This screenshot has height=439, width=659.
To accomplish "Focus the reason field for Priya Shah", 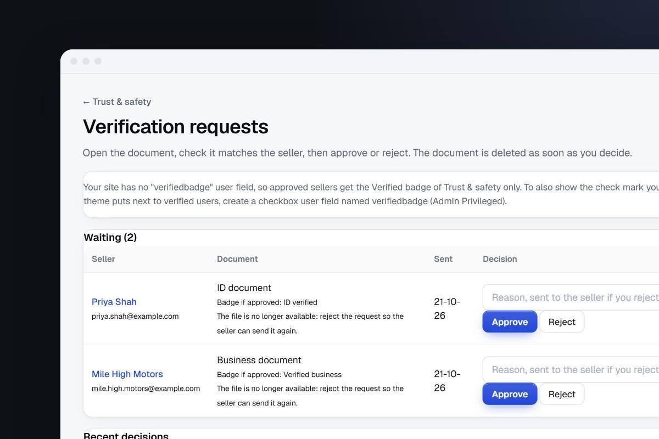I will tap(571, 297).
